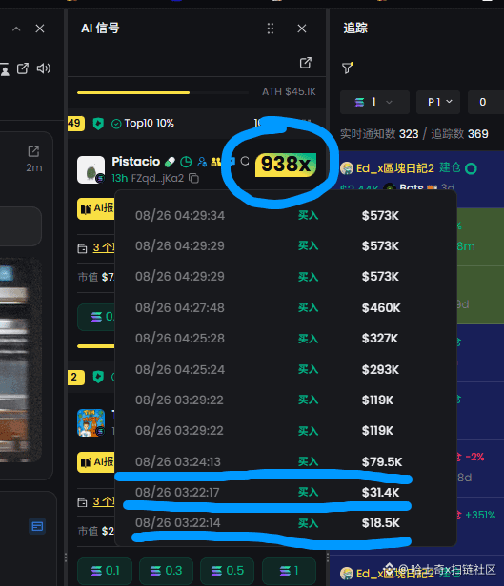Screen dimensions: 504x586
Task: Click the Pistacio token name
Action: [136, 162]
